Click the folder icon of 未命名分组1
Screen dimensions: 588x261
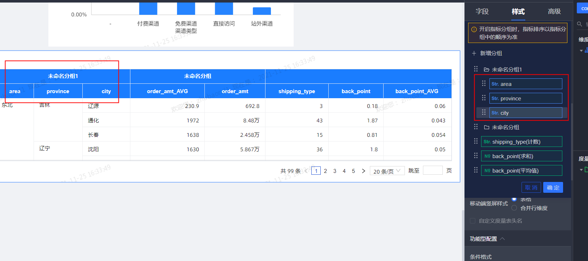pyautogui.click(x=487, y=69)
